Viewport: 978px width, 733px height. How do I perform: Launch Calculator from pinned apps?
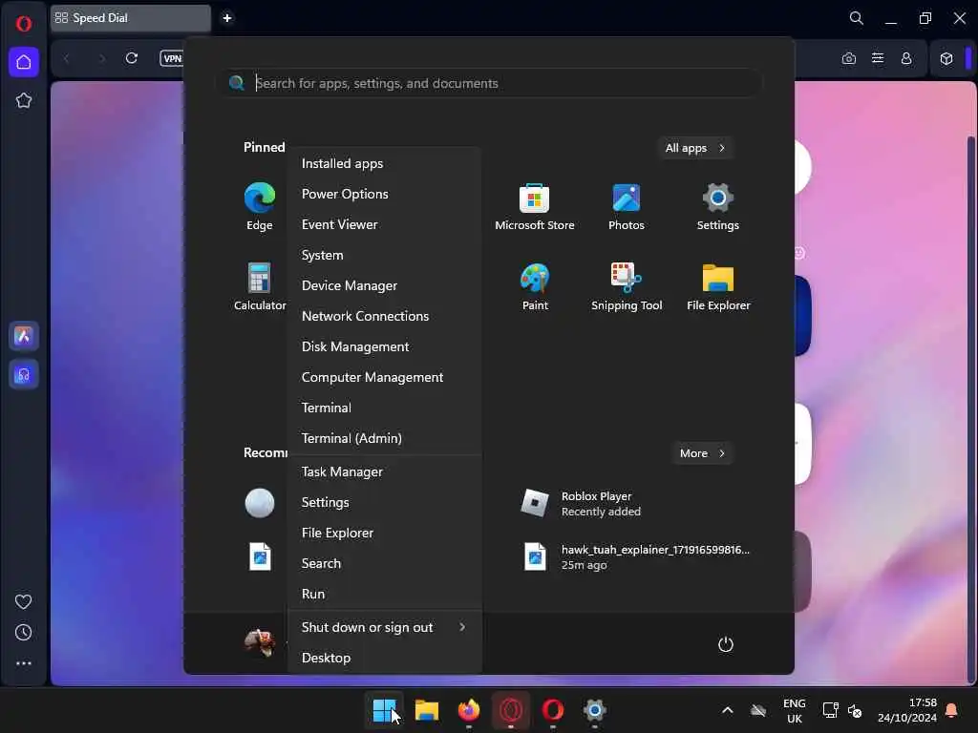260,286
